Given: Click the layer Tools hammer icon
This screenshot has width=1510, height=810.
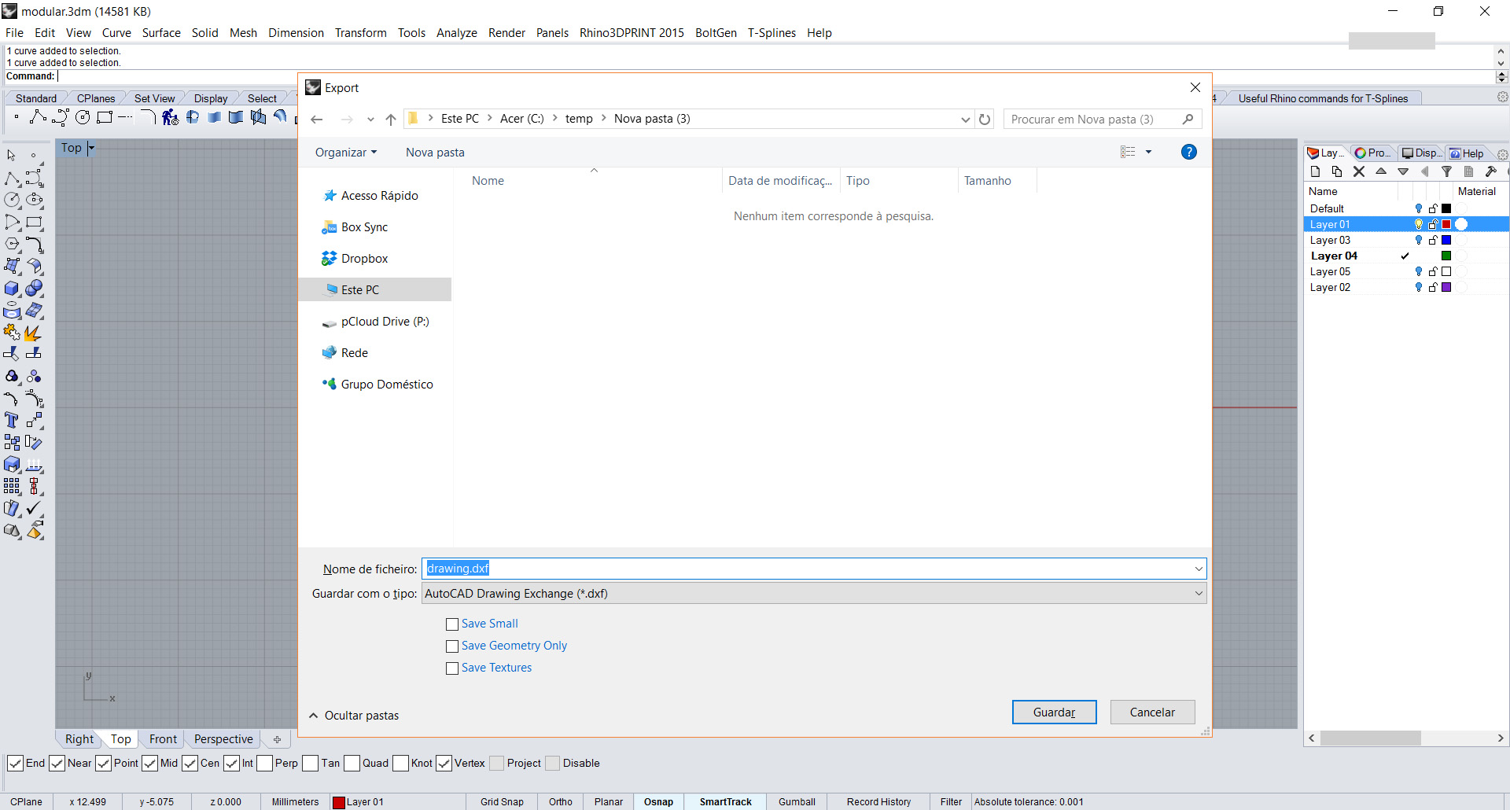Looking at the screenshot, I should click(1490, 171).
